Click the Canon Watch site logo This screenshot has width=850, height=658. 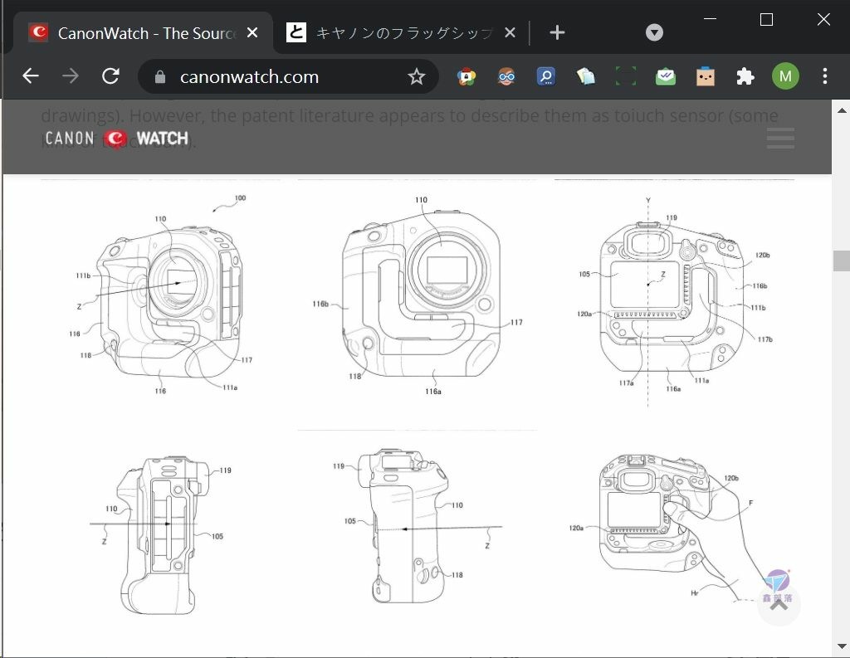coord(116,139)
